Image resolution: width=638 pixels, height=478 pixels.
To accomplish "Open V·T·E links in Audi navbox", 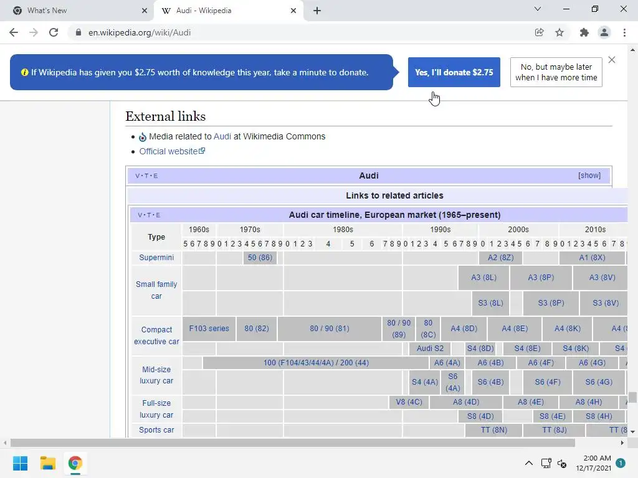I will [146, 176].
